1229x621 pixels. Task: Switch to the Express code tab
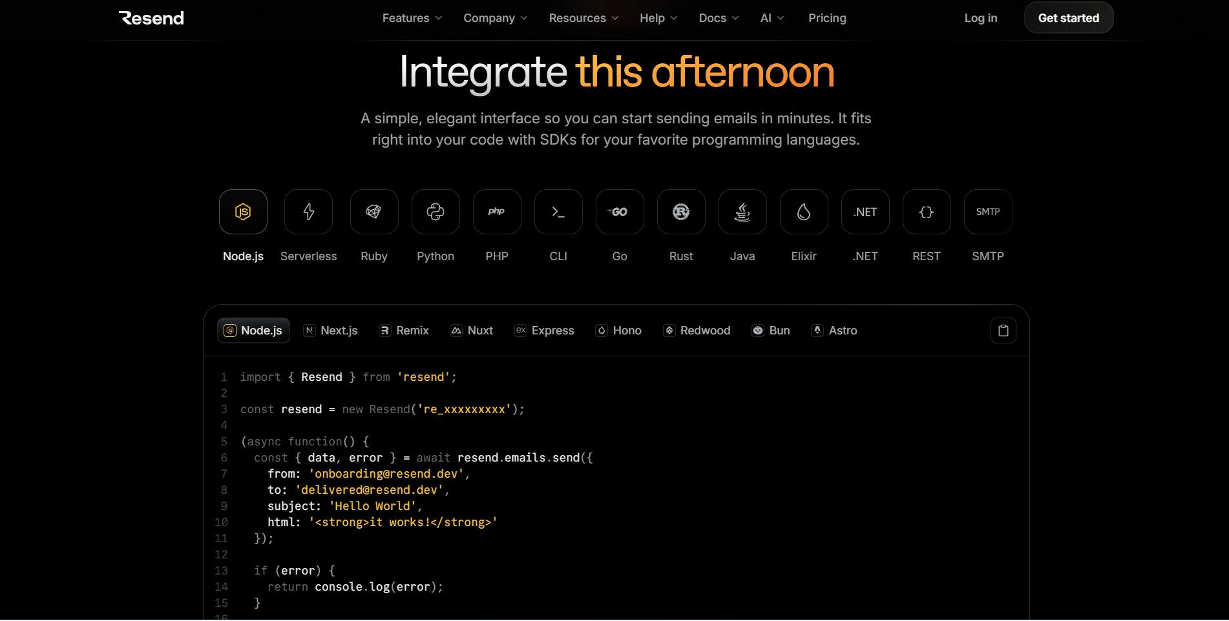(x=544, y=331)
